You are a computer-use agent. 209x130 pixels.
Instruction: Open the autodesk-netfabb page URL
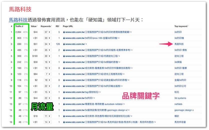[x=94, y=104]
